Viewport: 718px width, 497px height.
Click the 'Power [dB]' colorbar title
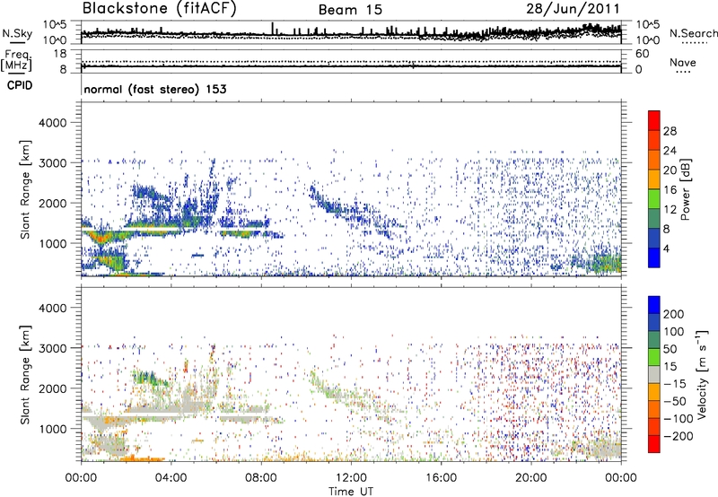coord(685,189)
